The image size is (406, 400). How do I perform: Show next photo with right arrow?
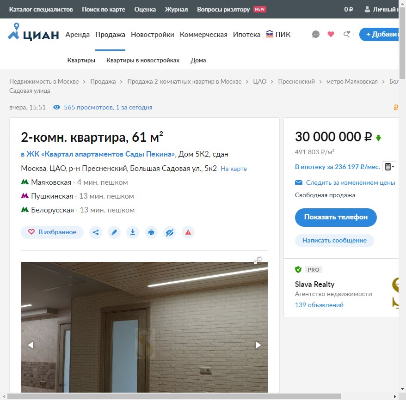tap(258, 345)
